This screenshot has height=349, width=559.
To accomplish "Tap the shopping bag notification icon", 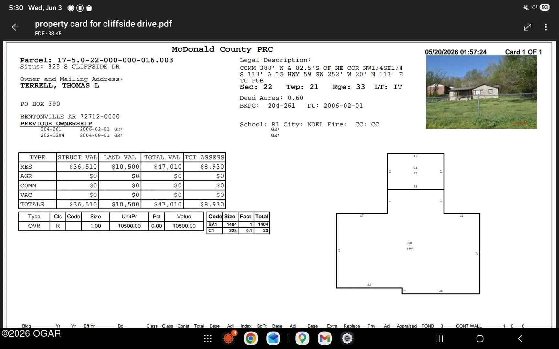I will (x=89, y=8).
